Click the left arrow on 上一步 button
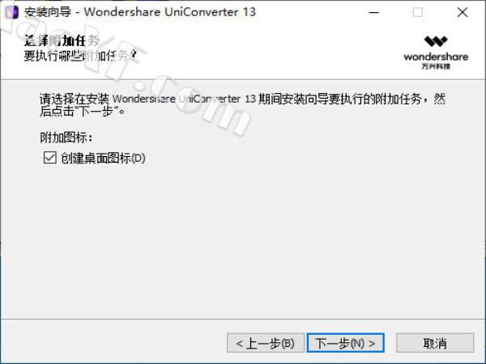 coord(239,343)
